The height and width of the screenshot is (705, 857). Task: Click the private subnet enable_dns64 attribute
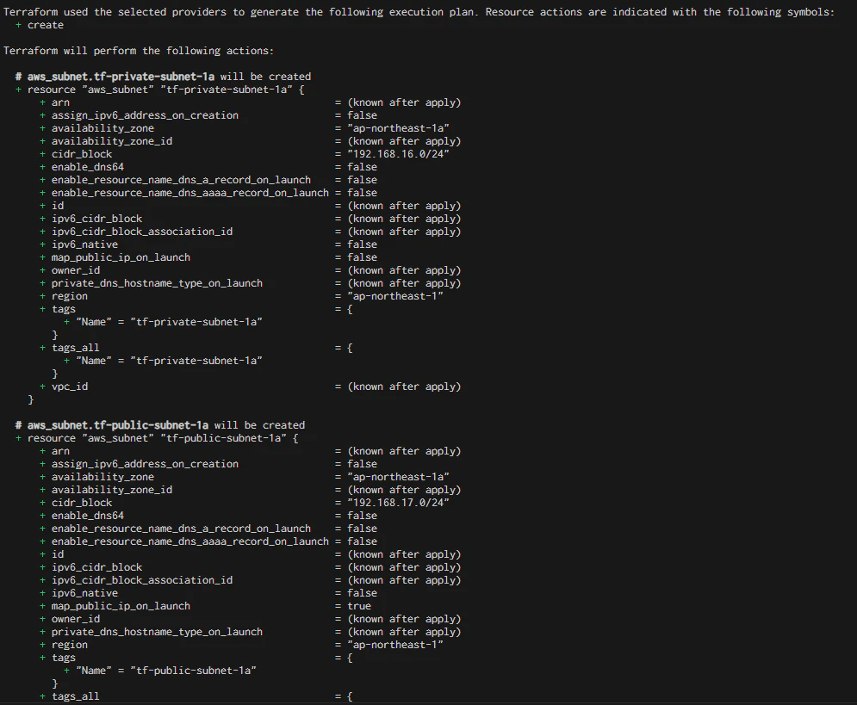88,167
